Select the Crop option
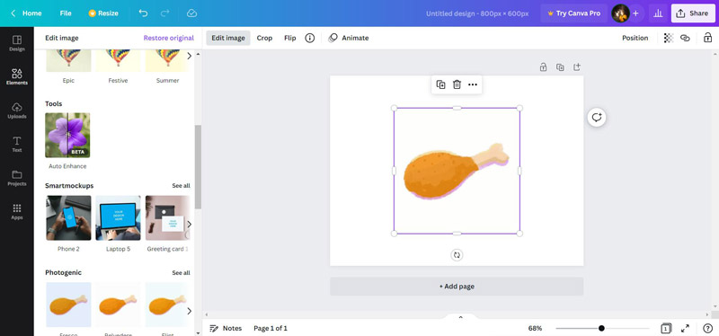719x336 pixels. pos(264,38)
